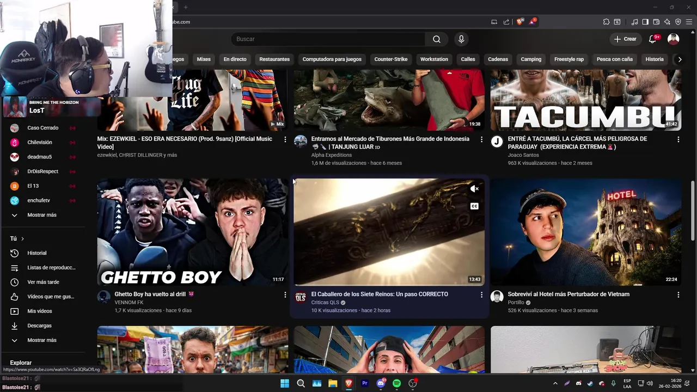The image size is (697, 392).
Task: Open File Explorer from the taskbar
Action: click(333, 383)
